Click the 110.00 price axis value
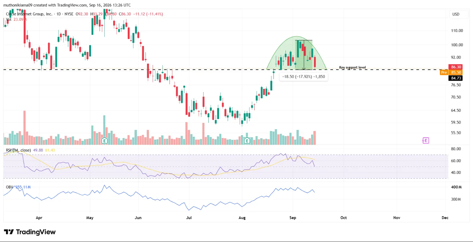Viewport: 473px width, 242px height. (457, 31)
